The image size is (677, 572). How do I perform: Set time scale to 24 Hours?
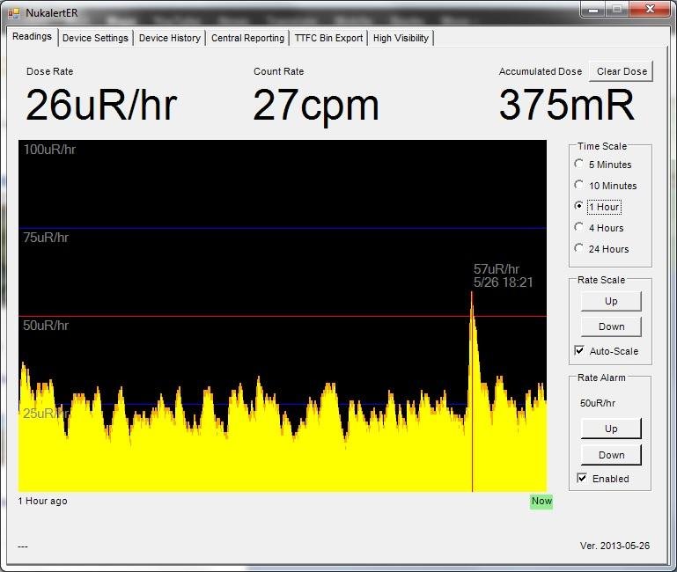pyautogui.click(x=579, y=249)
